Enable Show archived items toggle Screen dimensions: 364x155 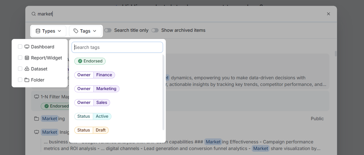pos(155,30)
